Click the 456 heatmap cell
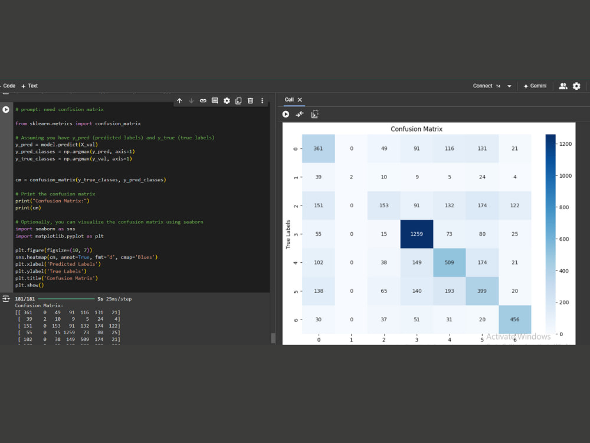The width and height of the screenshot is (590, 443). [x=514, y=320]
